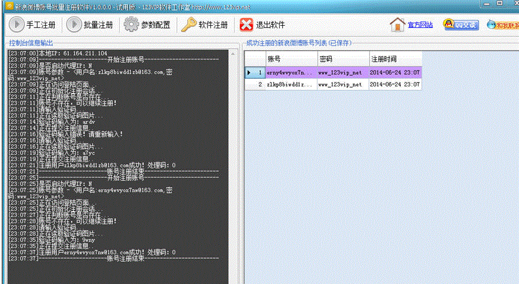
Task: Click row 2 registration time cell
Action: pos(396,85)
